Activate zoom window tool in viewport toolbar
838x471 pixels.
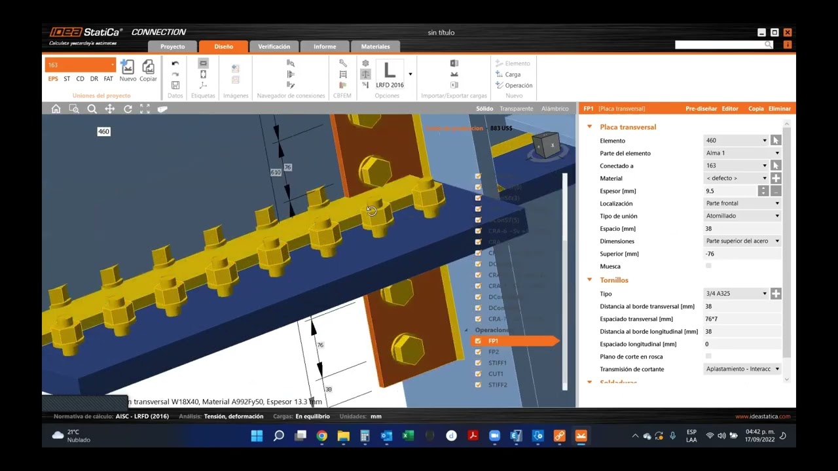pyautogui.click(x=74, y=109)
